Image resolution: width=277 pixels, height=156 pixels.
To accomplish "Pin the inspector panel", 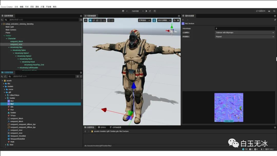I will coord(275,20).
